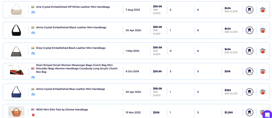The height and width of the screenshot is (118, 272).
Task: Open Eliza Crystal Embellished Black Leather title
Action: coord(71,48)
